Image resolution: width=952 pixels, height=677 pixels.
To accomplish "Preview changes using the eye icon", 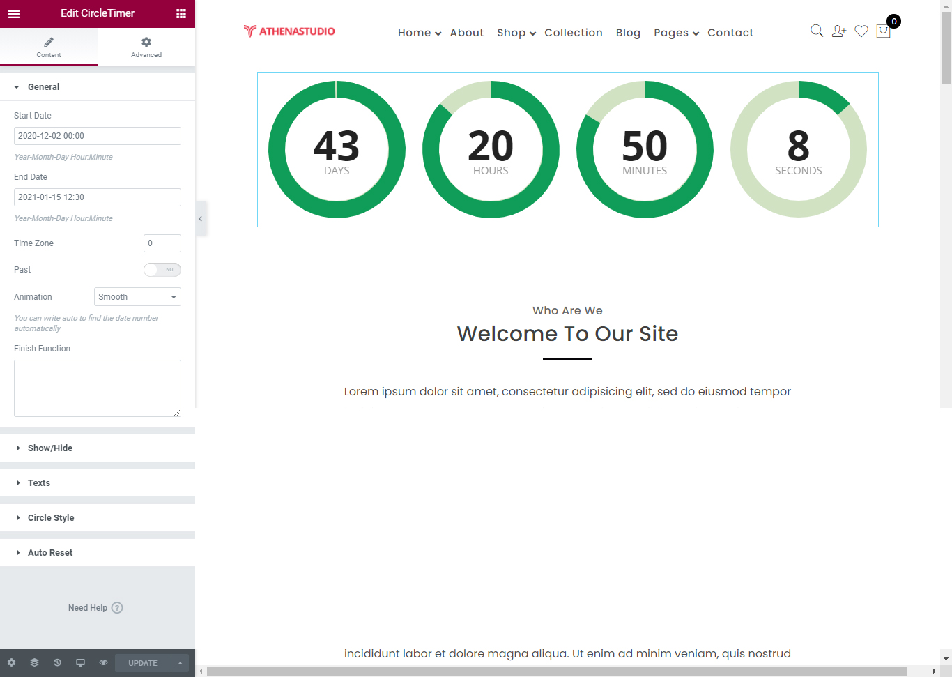I will pyautogui.click(x=103, y=662).
